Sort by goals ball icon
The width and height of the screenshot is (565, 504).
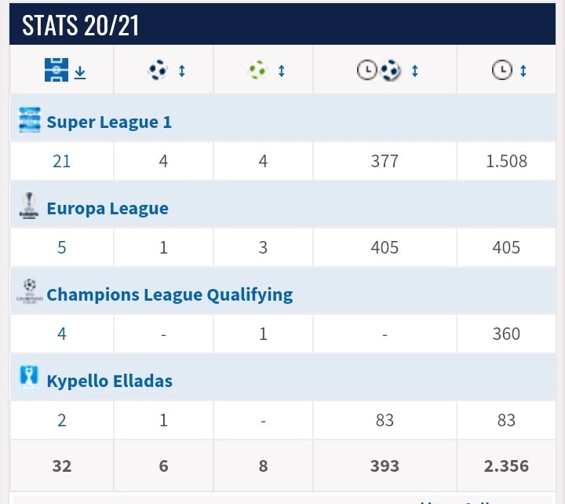[x=158, y=71]
